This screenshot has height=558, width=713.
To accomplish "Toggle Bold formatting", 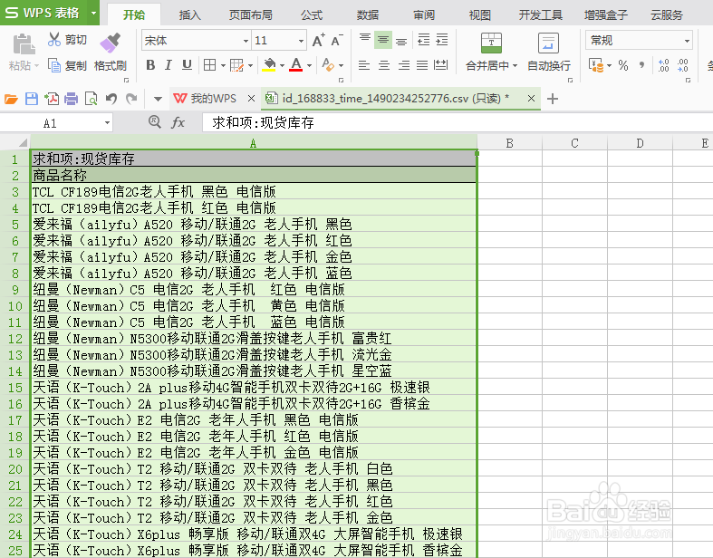I will (x=150, y=65).
